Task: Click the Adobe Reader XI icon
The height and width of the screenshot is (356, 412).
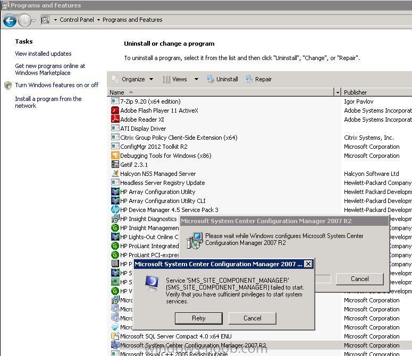Action: [x=115, y=120]
